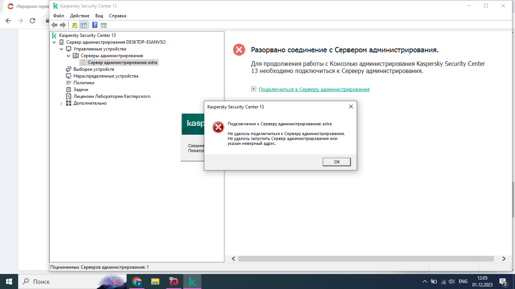Open the Windows Start menu
This screenshot has width=515, height=289.
[9, 282]
